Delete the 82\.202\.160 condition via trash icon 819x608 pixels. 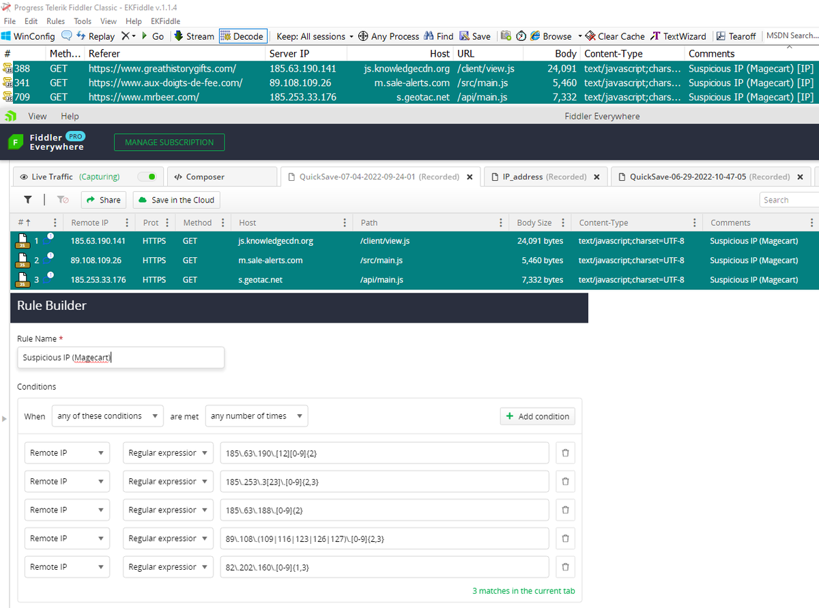(x=565, y=567)
